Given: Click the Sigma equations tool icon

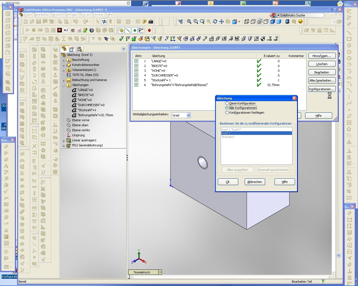Looking at the screenshot, I should (x=64, y=39).
